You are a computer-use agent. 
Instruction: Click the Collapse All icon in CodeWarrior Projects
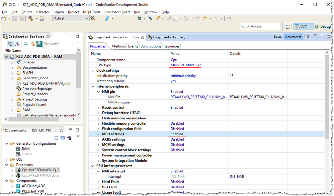coord(26,44)
